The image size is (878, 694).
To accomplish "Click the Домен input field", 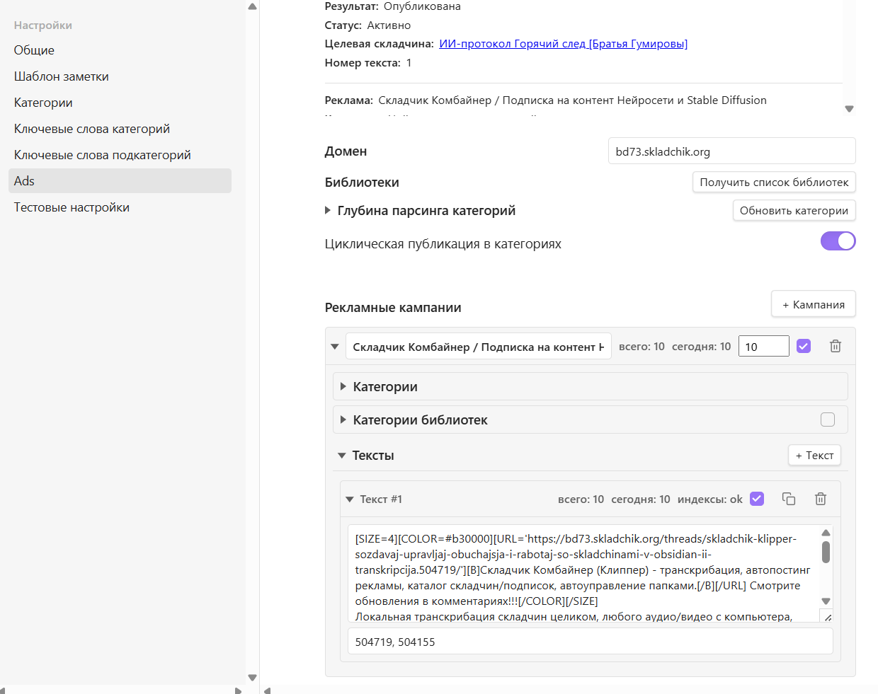I will [x=731, y=151].
